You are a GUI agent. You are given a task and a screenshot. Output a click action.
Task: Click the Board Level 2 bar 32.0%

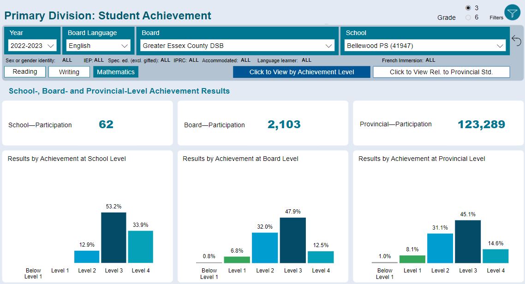265,248
